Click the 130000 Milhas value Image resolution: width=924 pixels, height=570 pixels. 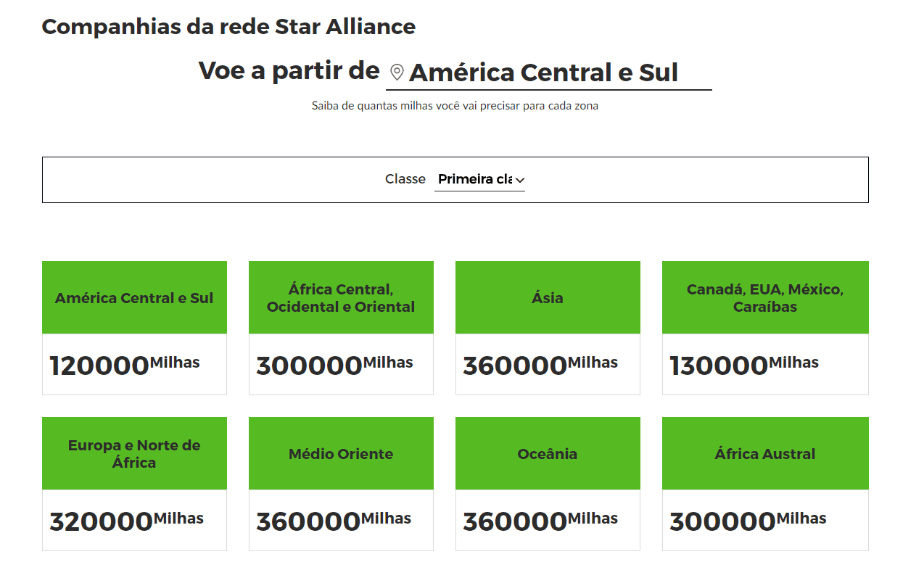click(x=744, y=365)
